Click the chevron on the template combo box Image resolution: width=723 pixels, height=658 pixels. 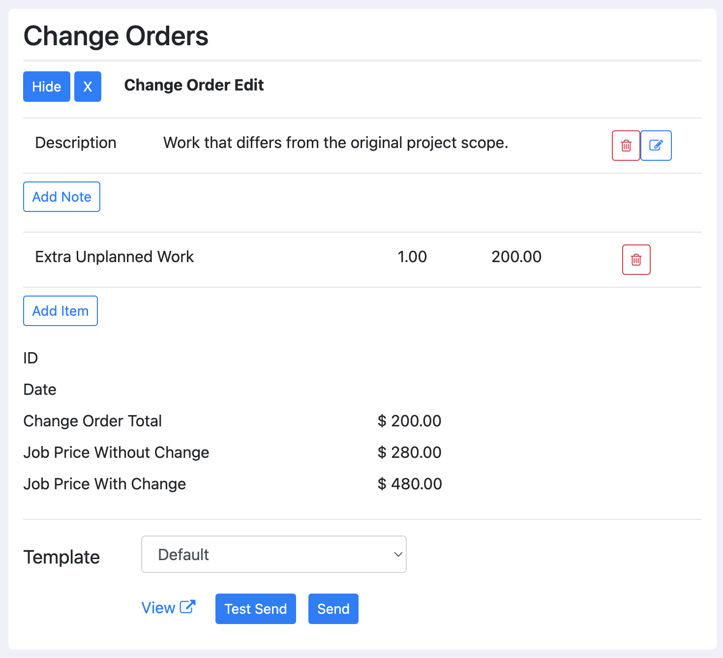pos(397,554)
